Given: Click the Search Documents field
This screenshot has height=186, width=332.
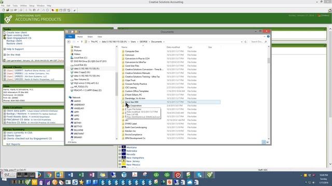Looking at the screenshot, I should (258, 42).
